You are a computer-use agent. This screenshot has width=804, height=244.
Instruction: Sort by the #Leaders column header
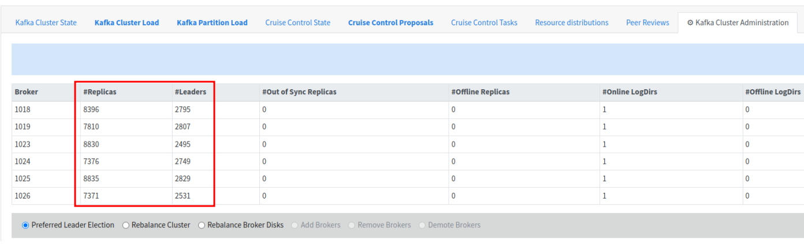pyautogui.click(x=191, y=92)
